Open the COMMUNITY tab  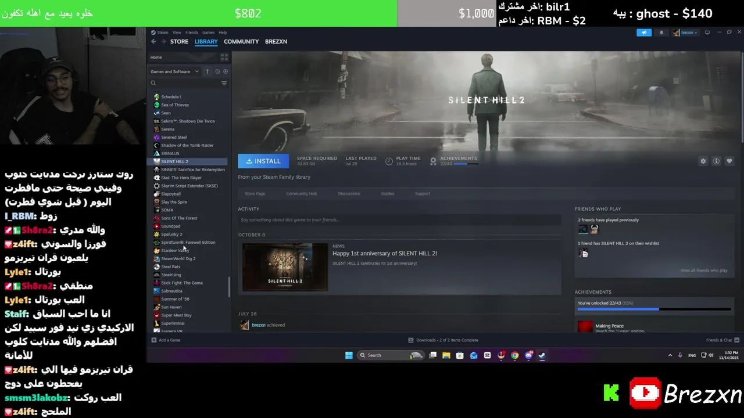point(241,42)
